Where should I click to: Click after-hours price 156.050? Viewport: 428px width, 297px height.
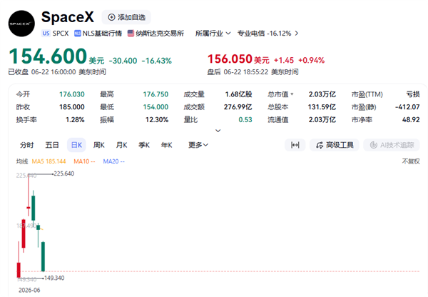(x=230, y=59)
